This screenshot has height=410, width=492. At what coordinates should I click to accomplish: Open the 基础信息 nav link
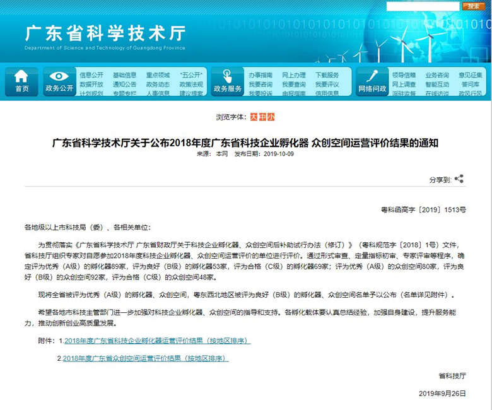coord(124,75)
